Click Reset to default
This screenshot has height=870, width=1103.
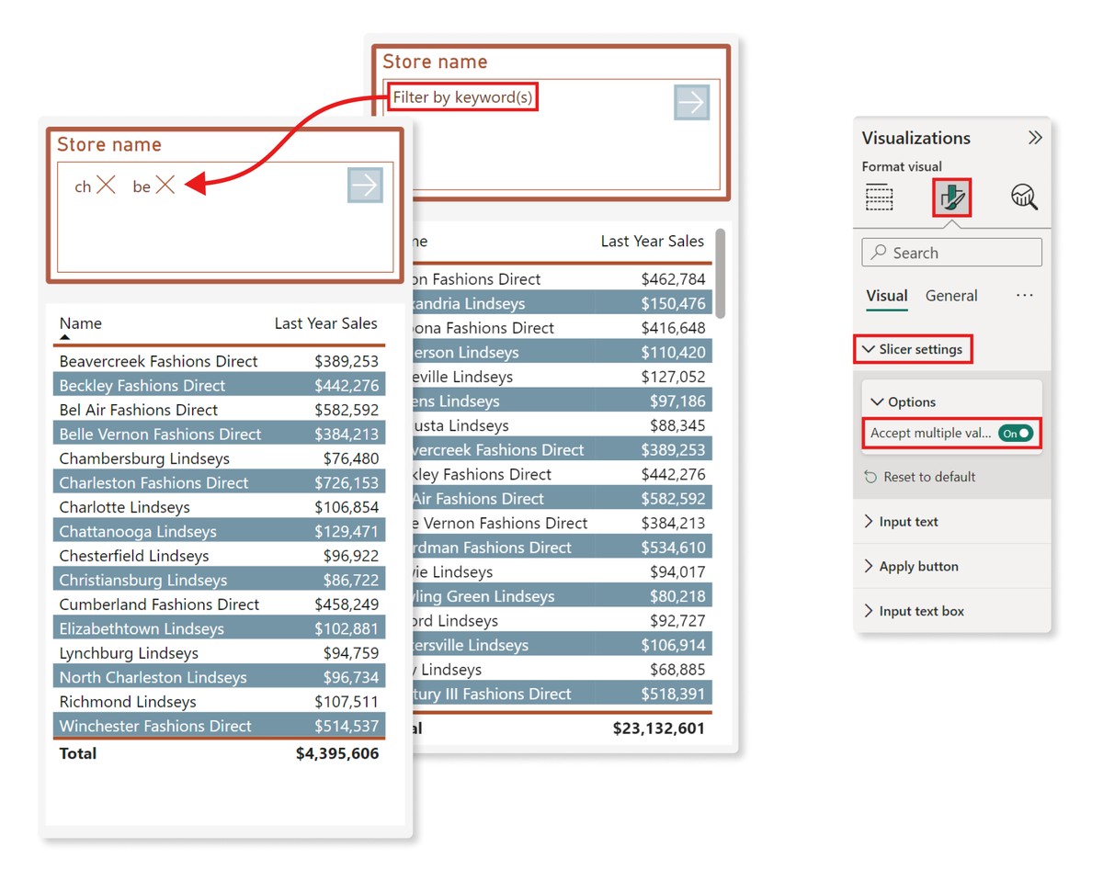(x=928, y=477)
